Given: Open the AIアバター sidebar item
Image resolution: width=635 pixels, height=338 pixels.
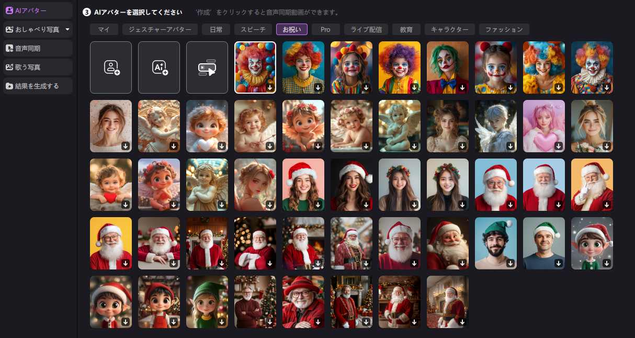Looking at the screenshot, I should (x=37, y=10).
